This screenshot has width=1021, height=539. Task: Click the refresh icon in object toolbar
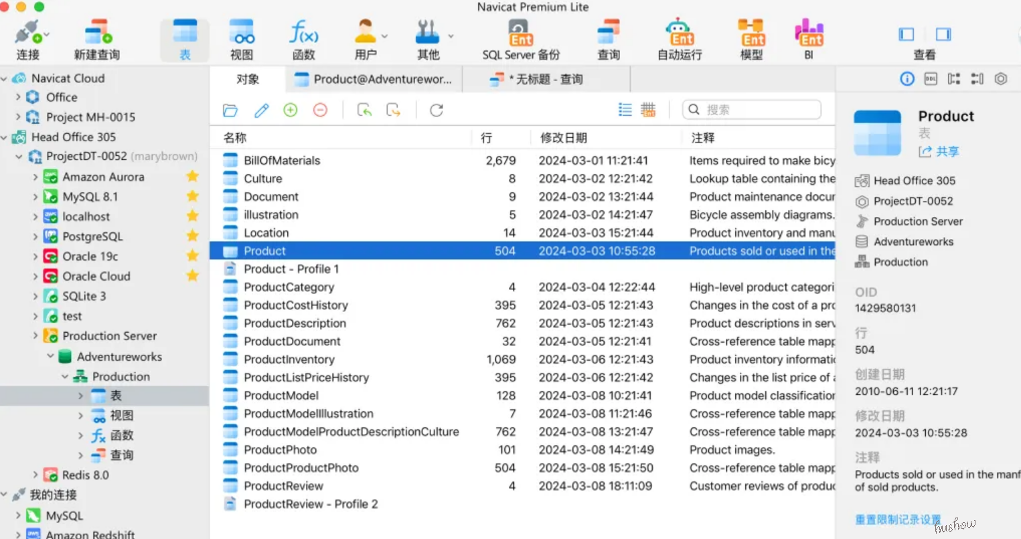tap(437, 110)
